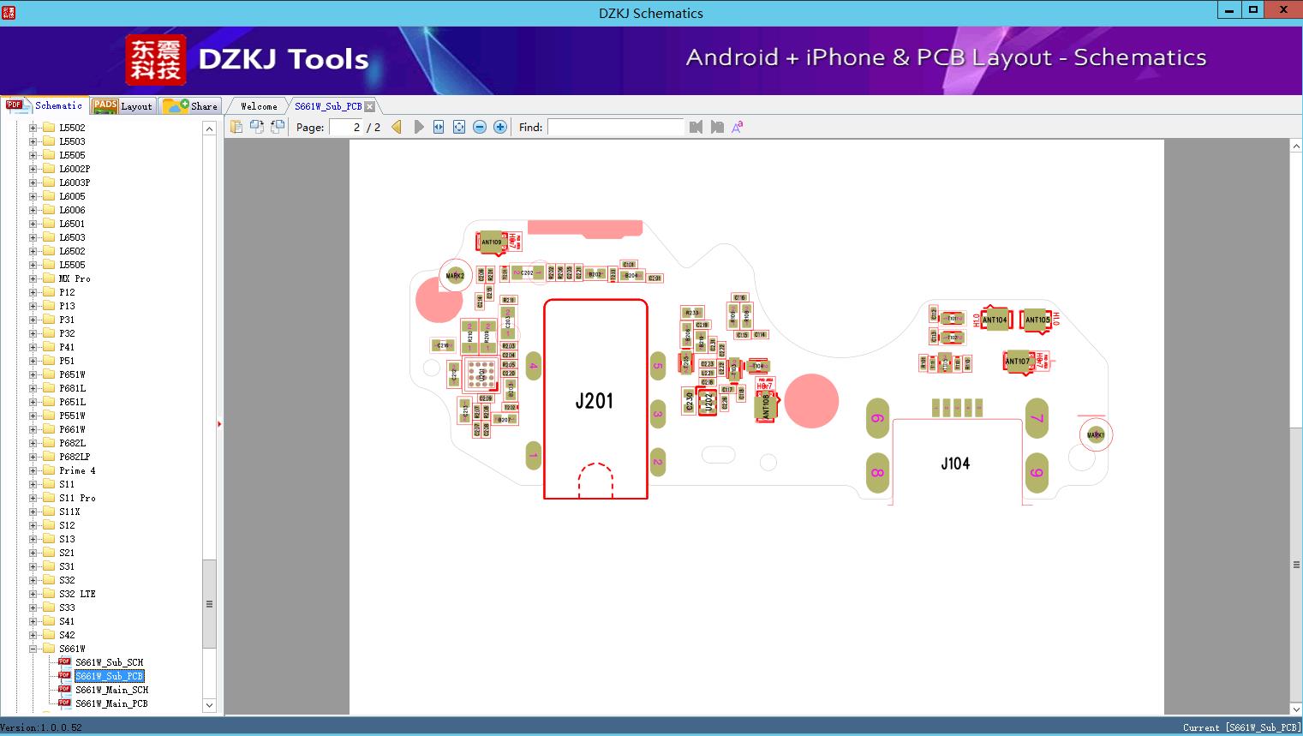
Task: Click the ANT104 antenna pad on the PCB
Action: [995, 320]
